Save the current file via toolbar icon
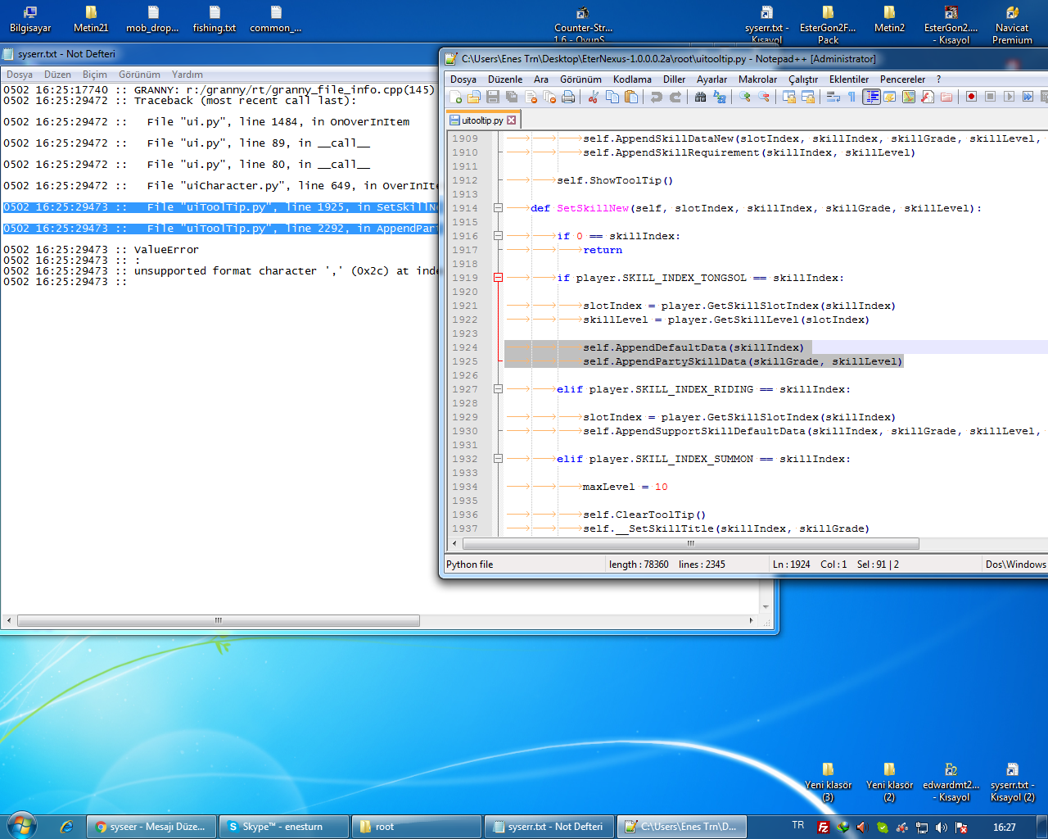Viewport: 1048px width, 839px height. (x=493, y=97)
